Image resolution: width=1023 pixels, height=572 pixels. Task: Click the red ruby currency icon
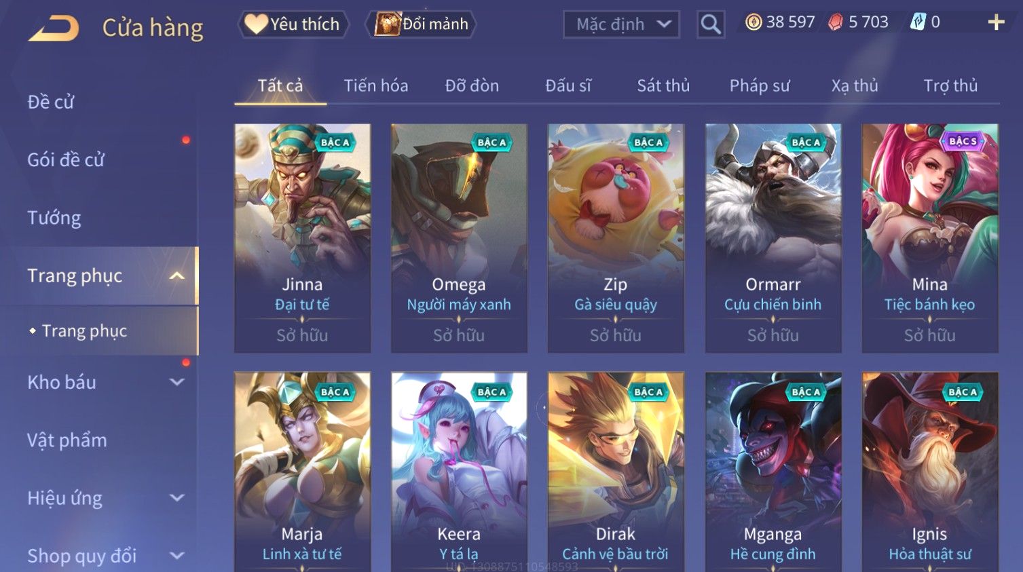point(835,22)
